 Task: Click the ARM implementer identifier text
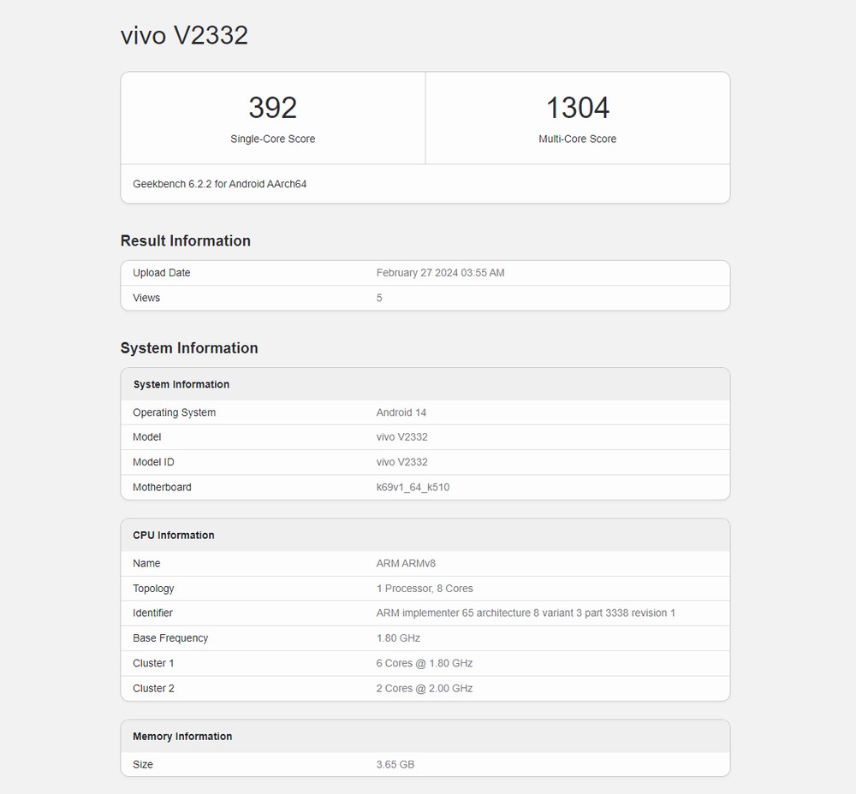[x=526, y=613]
